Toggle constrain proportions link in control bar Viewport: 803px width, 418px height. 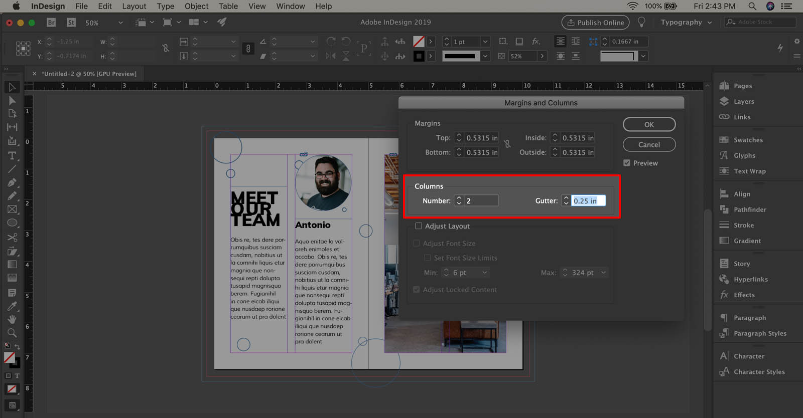point(165,49)
